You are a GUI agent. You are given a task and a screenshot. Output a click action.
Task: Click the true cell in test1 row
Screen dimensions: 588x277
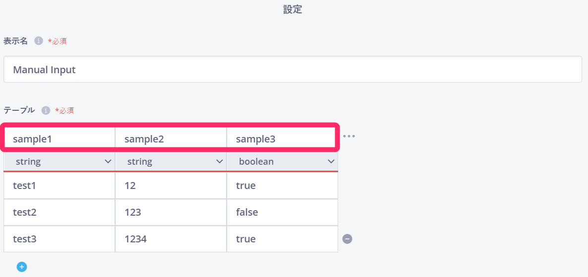(x=283, y=185)
